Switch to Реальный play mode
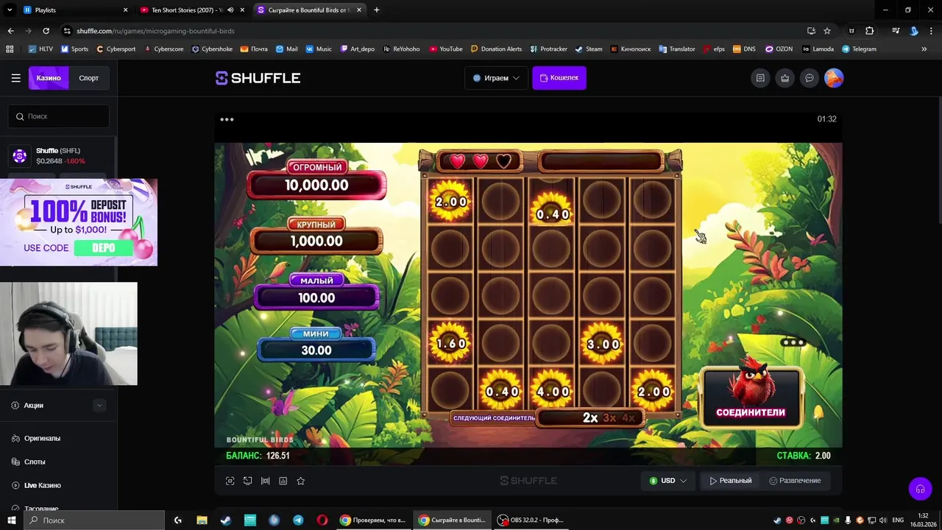 pos(731,481)
